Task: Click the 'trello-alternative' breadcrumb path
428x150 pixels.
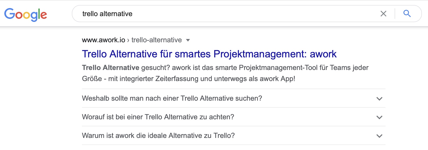Action: [x=157, y=40]
